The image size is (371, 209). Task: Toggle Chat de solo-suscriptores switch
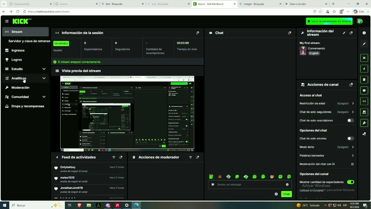tap(350, 120)
